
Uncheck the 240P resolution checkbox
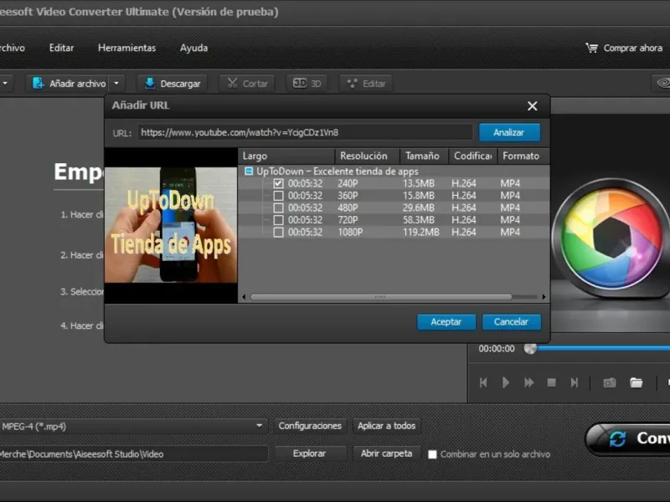[278, 183]
